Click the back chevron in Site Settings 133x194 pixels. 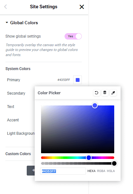pos(5,7)
